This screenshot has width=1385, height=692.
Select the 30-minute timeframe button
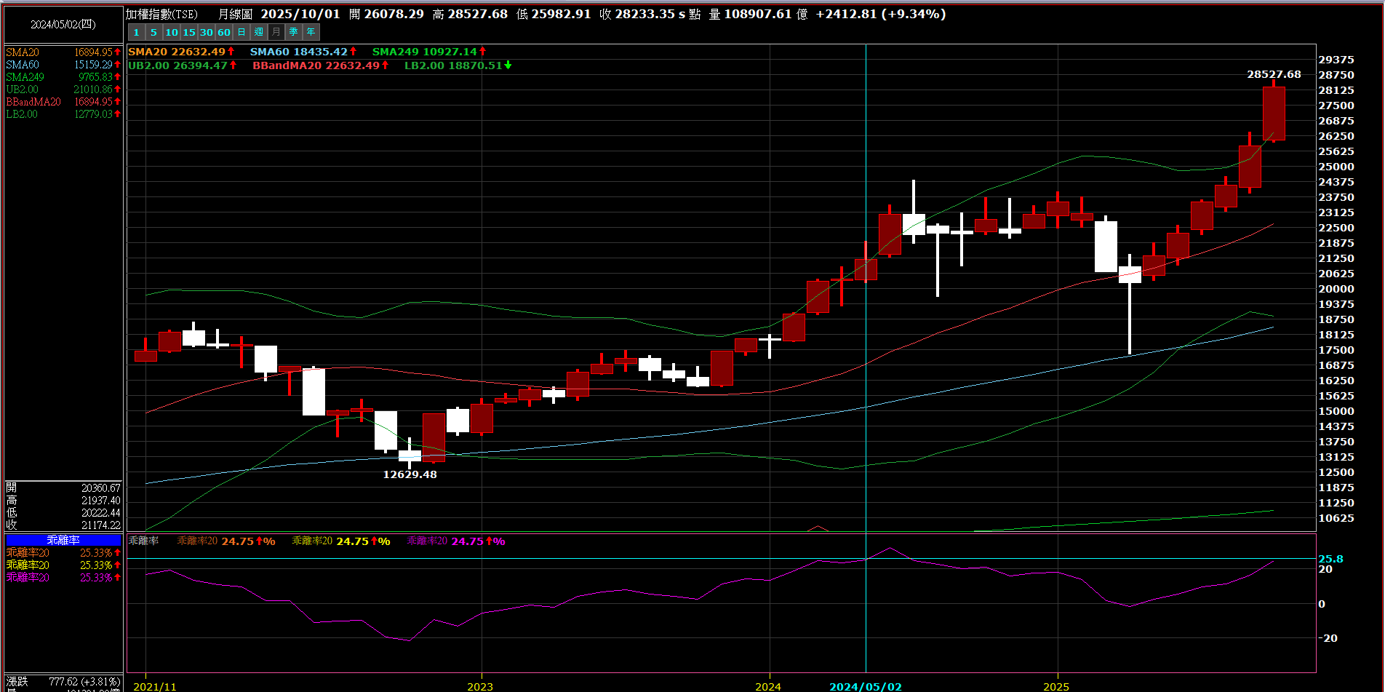(206, 32)
